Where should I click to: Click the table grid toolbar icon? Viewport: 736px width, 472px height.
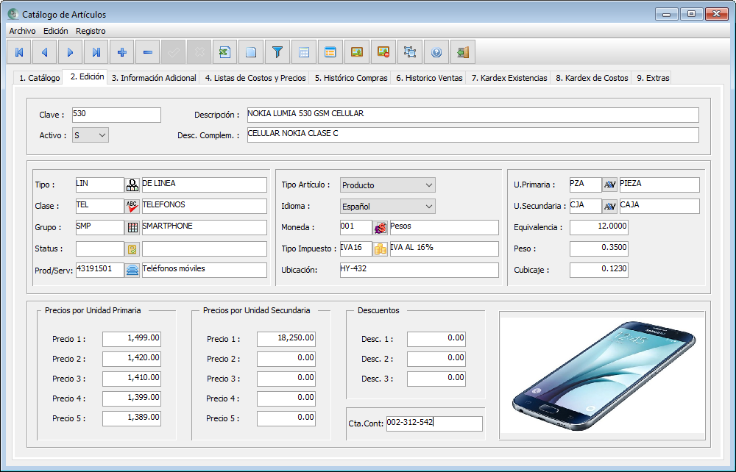point(304,52)
